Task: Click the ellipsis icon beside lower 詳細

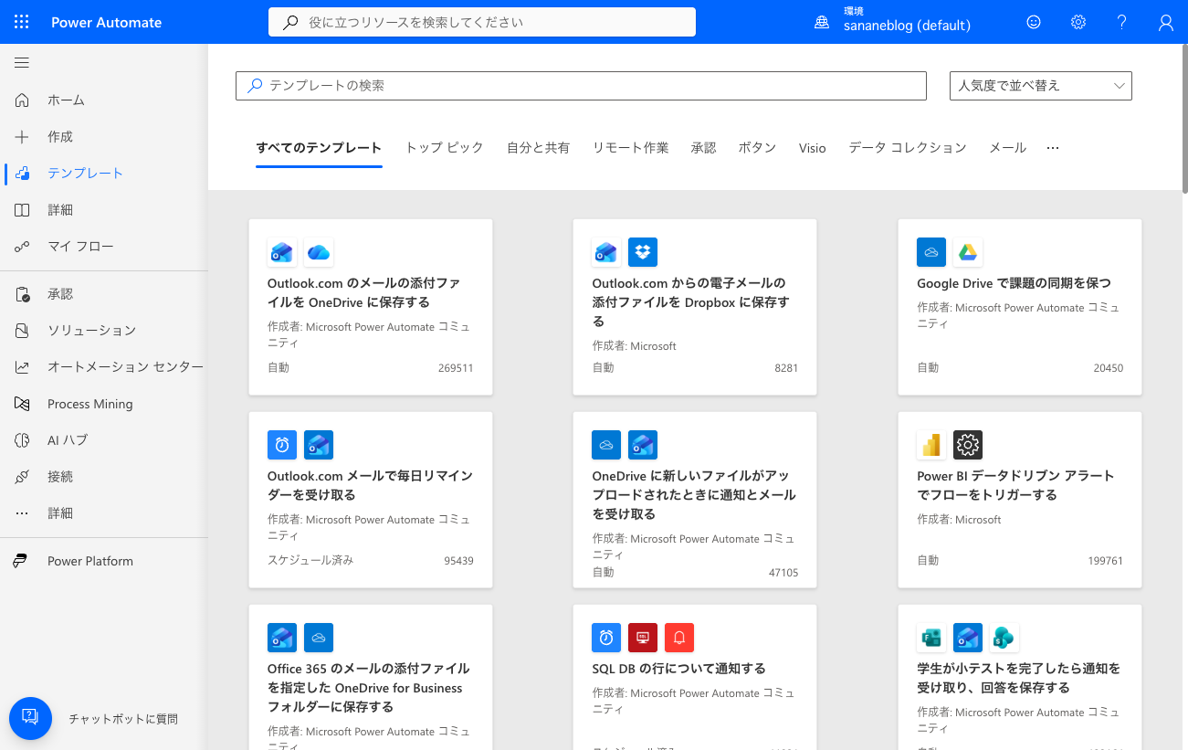Action: point(22,513)
